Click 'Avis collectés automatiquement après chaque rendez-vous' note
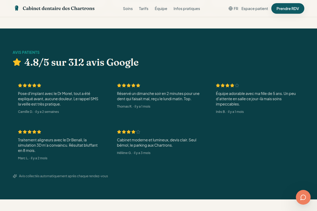This screenshot has width=317, height=211. coord(63,176)
